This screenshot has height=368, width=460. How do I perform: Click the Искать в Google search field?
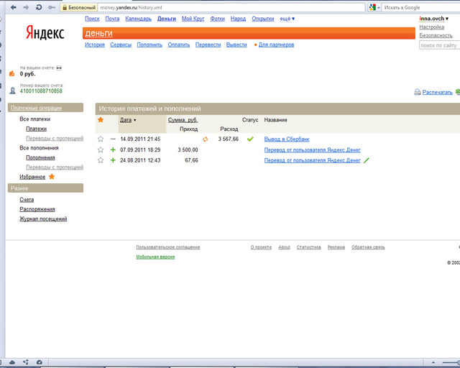click(421, 8)
